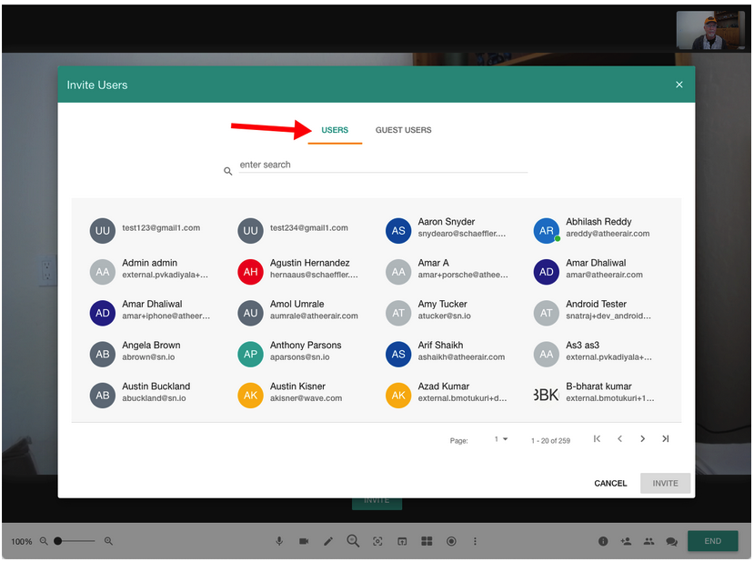The height and width of the screenshot is (562, 754).
Task: Mute microphone in bottom toolbar
Action: pyautogui.click(x=279, y=541)
